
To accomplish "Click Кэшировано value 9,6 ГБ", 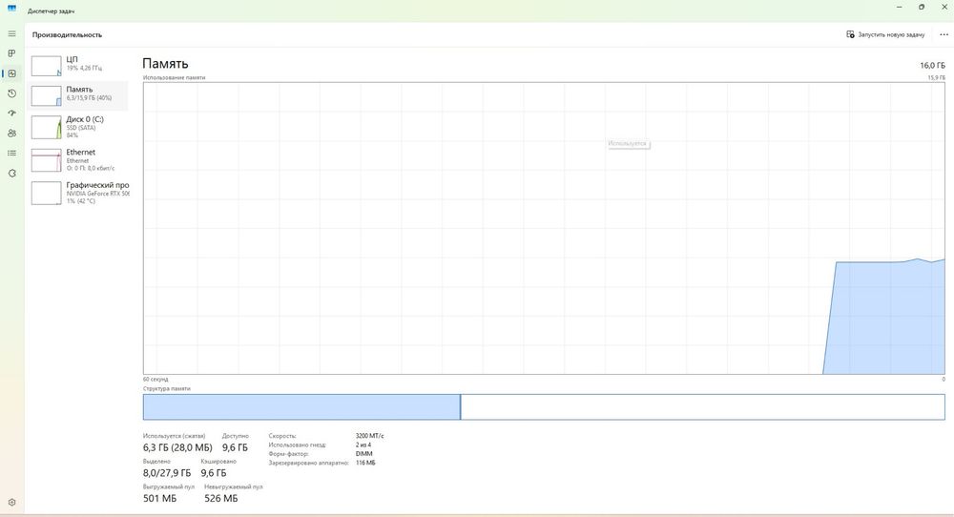I will point(214,472).
